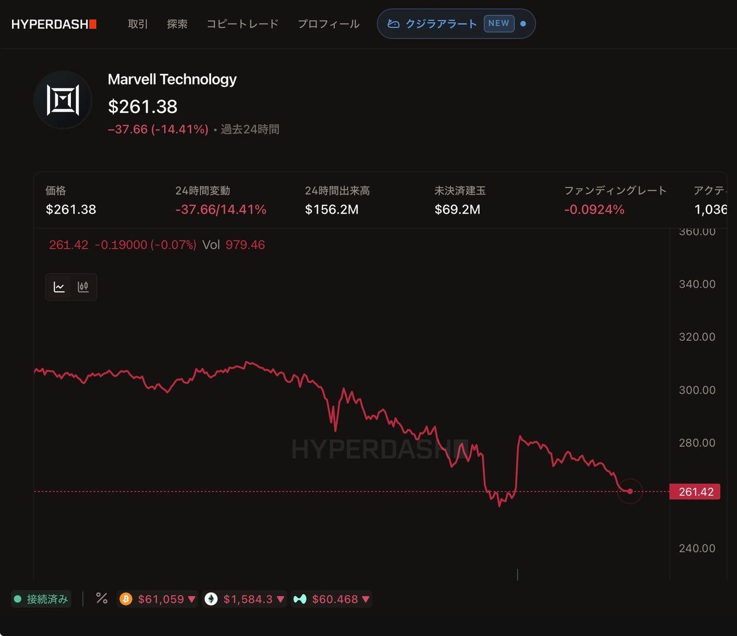737x636 pixels.
Task: Click the Ethereum ticker icon
Action: [x=211, y=599]
